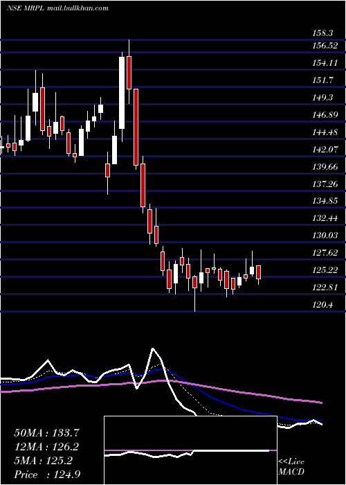The image size is (346, 485).
Task: Click the 151.7 price label
Action: (x=322, y=80)
